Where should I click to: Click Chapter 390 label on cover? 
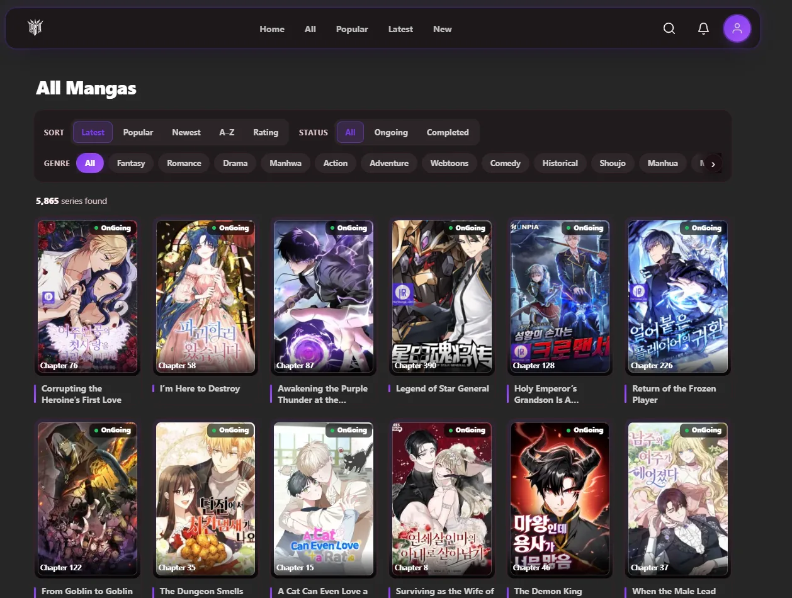tap(416, 366)
